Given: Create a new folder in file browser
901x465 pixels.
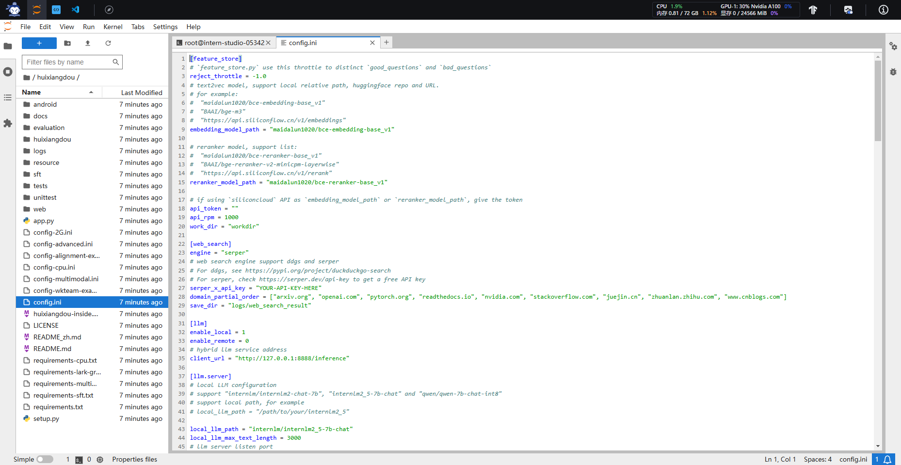Looking at the screenshot, I should coord(67,43).
